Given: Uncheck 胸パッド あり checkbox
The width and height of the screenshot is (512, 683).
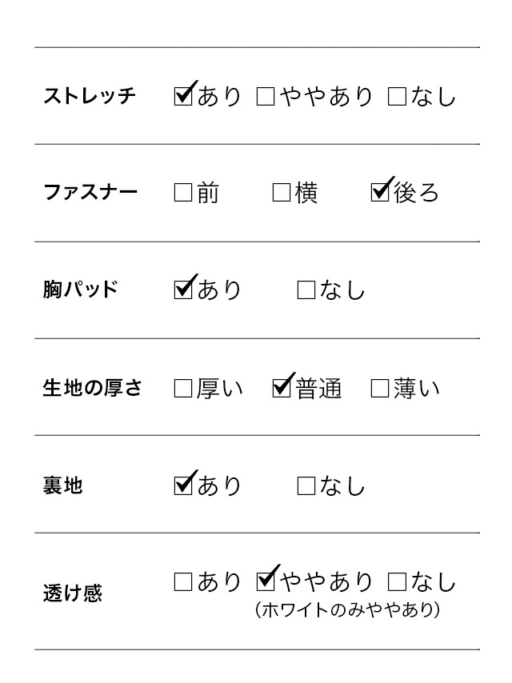Looking at the screenshot, I should coord(183,290).
